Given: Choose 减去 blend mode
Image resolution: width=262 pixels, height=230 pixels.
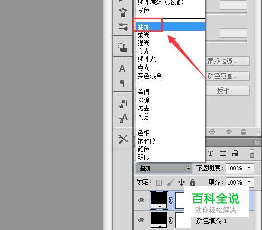Looking at the screenshot, I should click(170, 108).
